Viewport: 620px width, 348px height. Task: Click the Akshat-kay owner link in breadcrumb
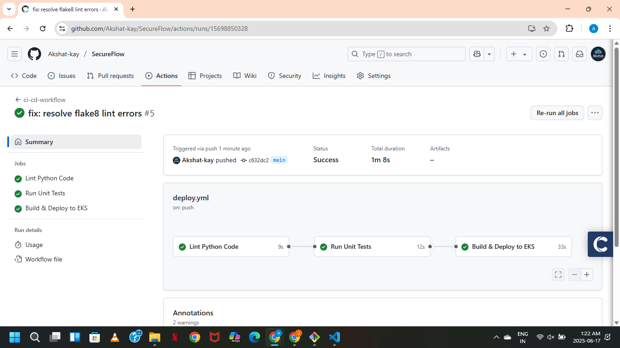[x=64, y=54]
